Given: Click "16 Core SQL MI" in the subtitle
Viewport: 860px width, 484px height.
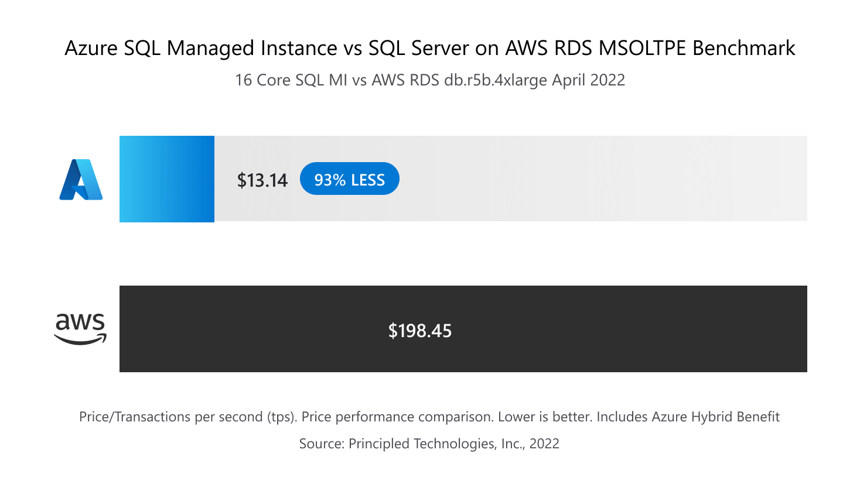Looking at the screenshot, I should pos(291,80).
